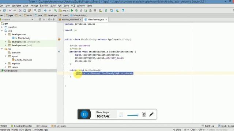Open the Tools menu
Image resolution: width=234 pixels, height=131 pixels.
click(66, 6)
